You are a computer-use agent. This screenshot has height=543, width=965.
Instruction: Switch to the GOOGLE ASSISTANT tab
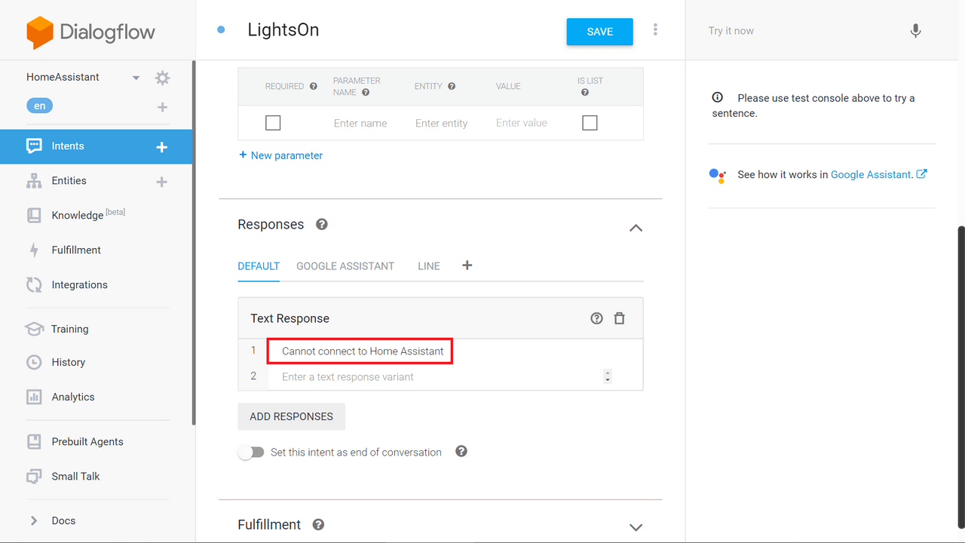345,266
